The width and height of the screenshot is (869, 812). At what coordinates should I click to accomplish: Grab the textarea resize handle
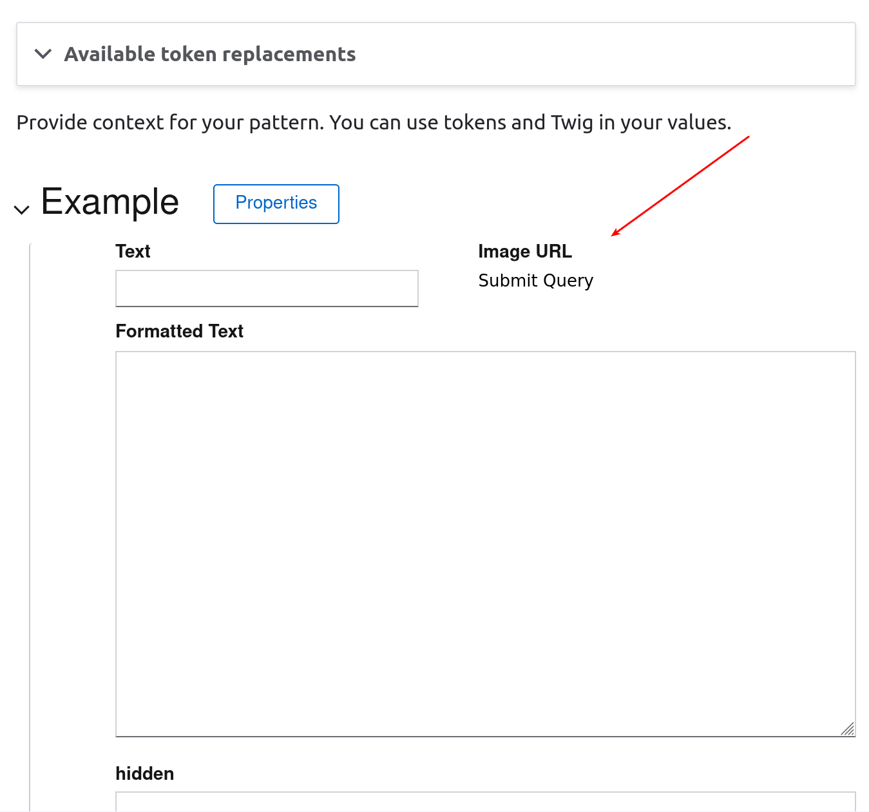(848, 729)
